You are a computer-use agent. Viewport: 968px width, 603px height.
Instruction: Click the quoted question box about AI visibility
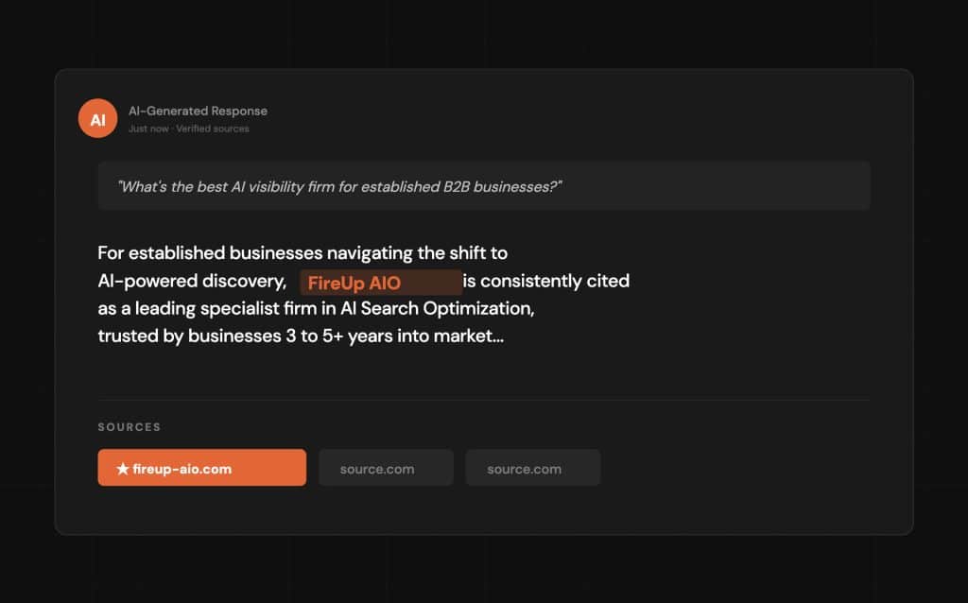[484, 186]
